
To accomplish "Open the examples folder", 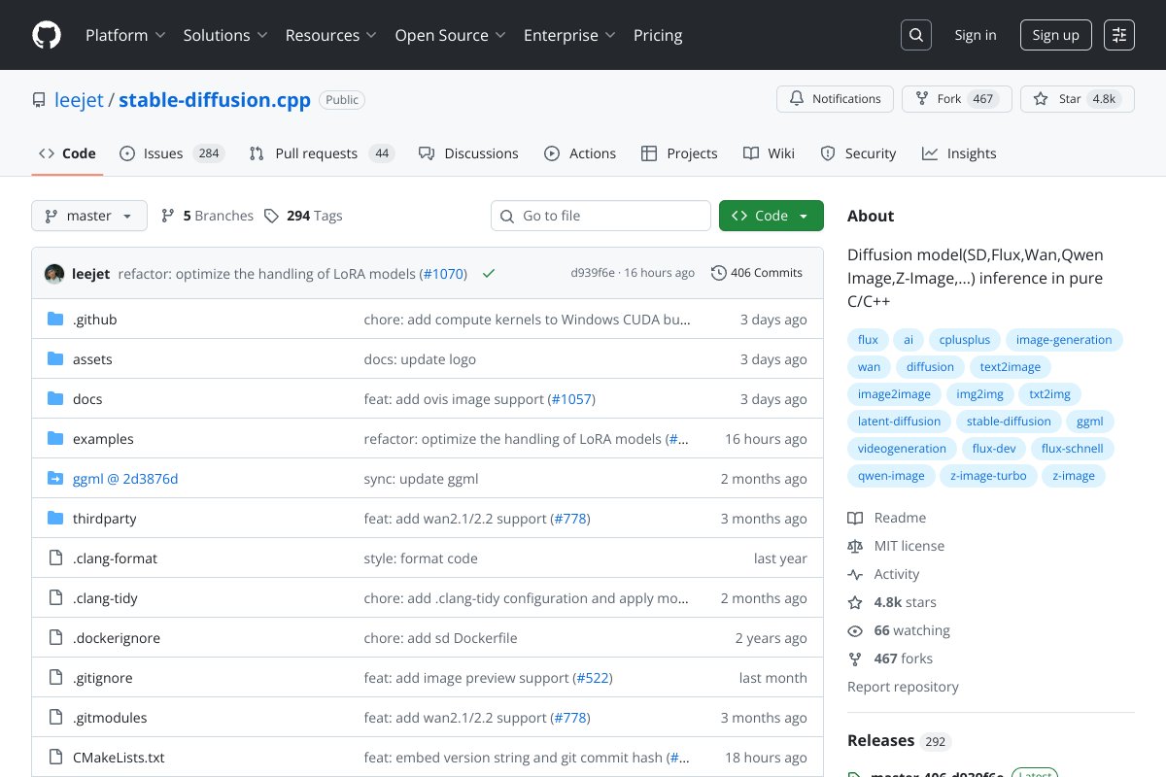I will [103, 439].
